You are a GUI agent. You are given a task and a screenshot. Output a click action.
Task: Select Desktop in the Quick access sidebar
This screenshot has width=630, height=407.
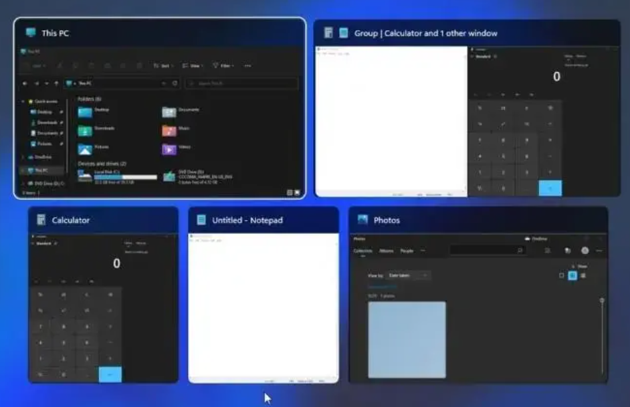45,112
